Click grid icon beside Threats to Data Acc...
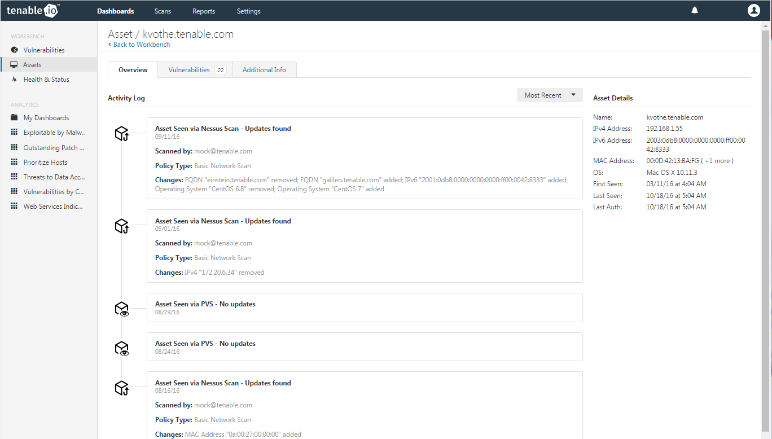 point(14,177)
